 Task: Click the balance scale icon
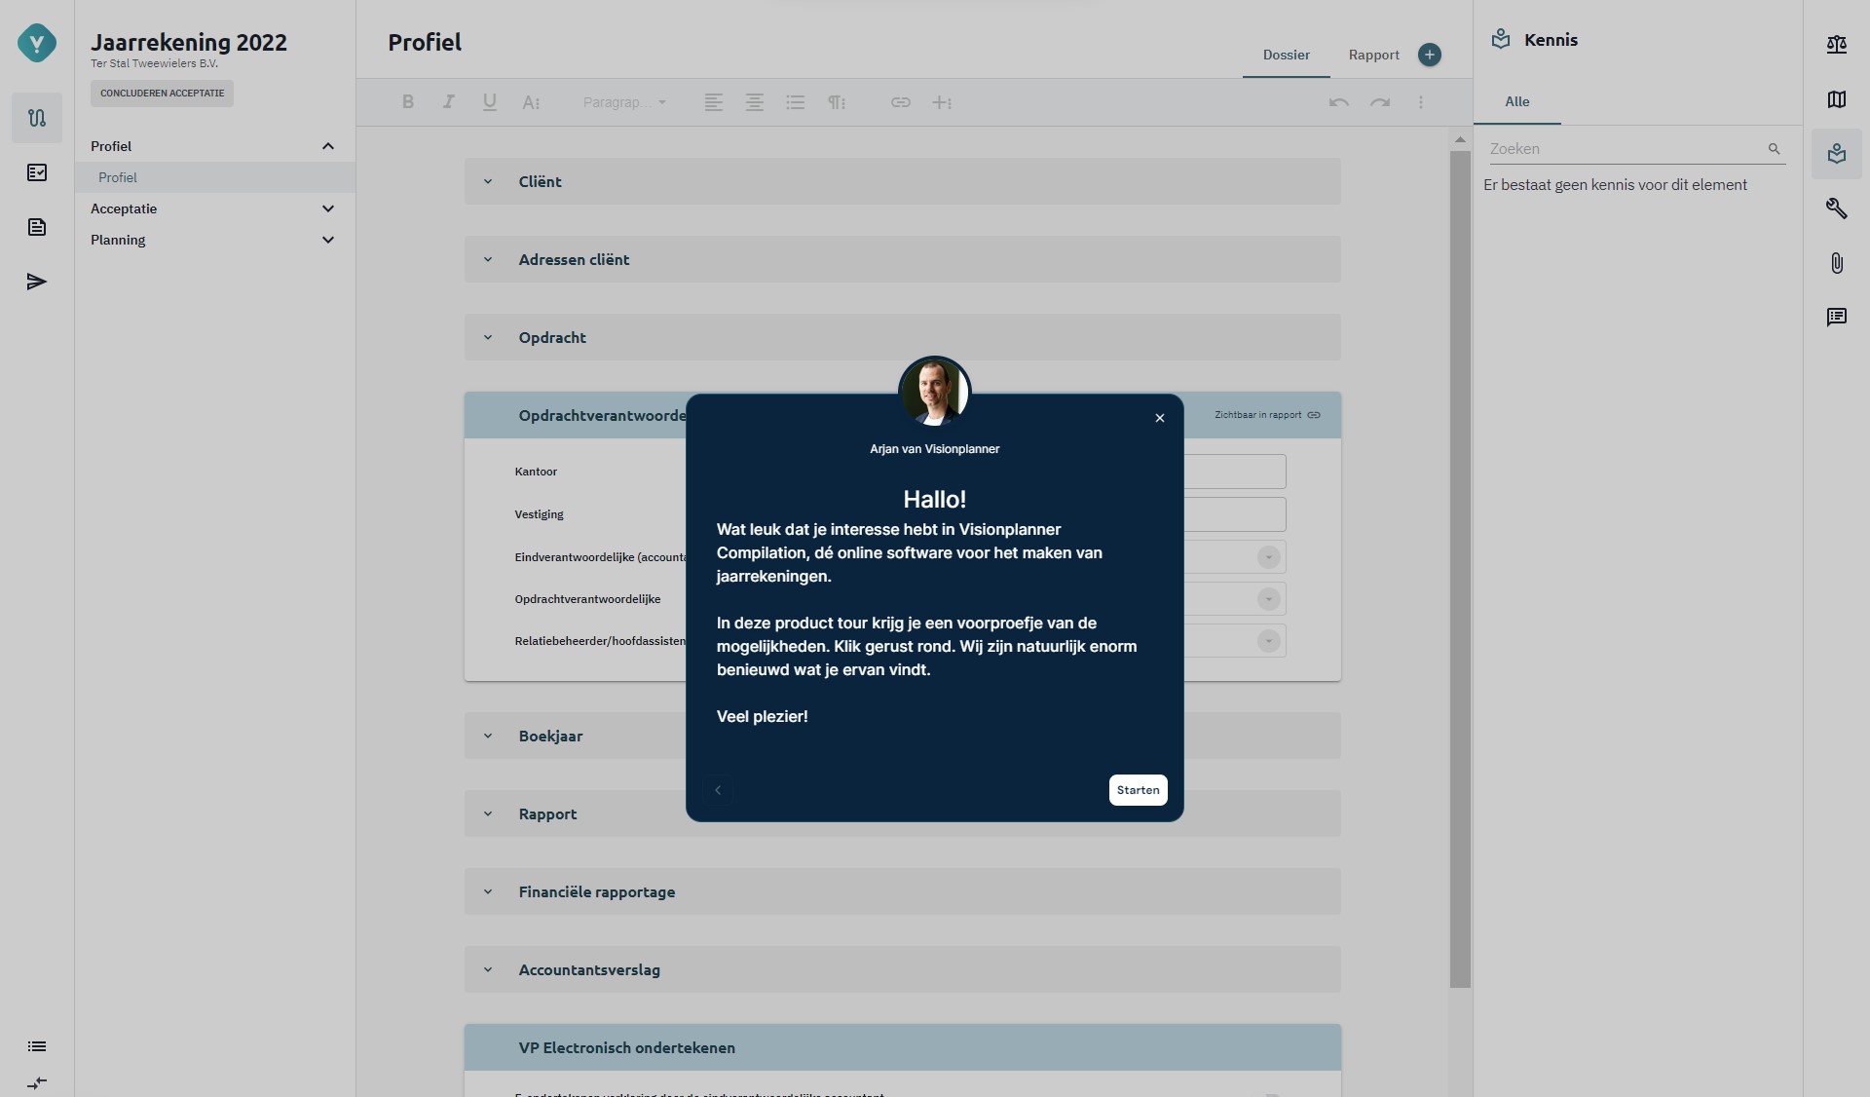click(x=1836, y=45)
